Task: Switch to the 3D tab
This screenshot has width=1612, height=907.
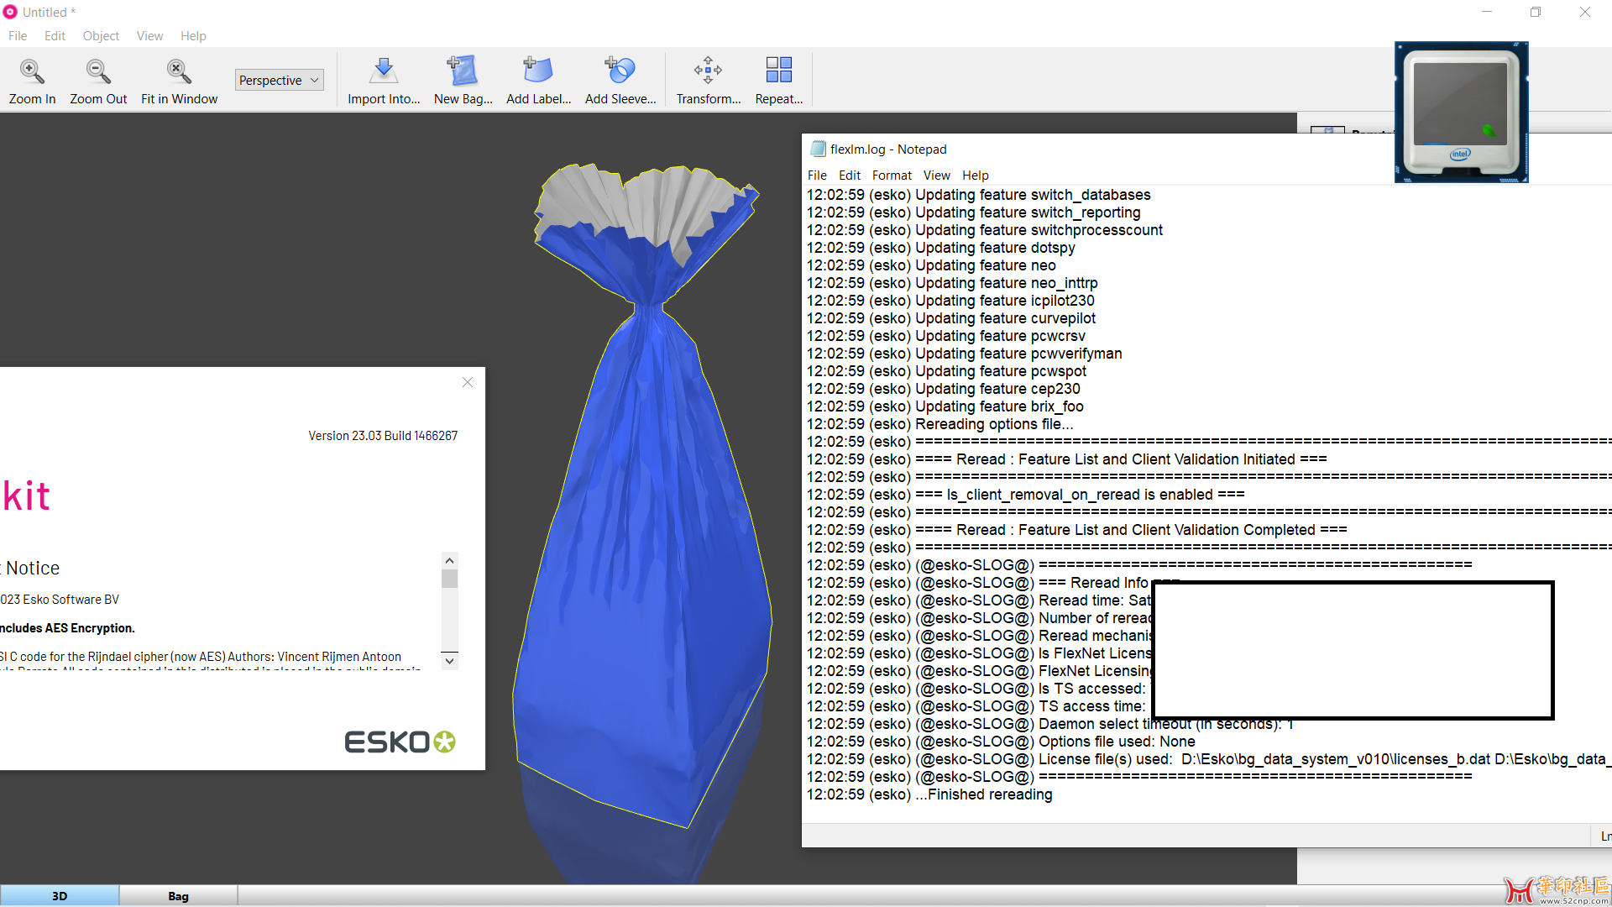Action: (x=60, y=896)
